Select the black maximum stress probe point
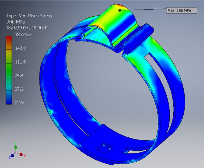The width and height of the screenshot is (204, 168). (120, 10)
